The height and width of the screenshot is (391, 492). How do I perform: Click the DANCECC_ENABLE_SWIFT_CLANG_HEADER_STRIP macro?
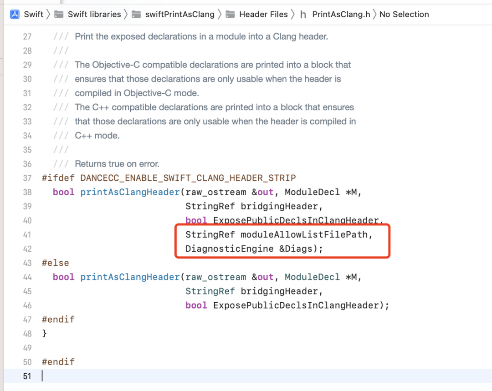188,178
